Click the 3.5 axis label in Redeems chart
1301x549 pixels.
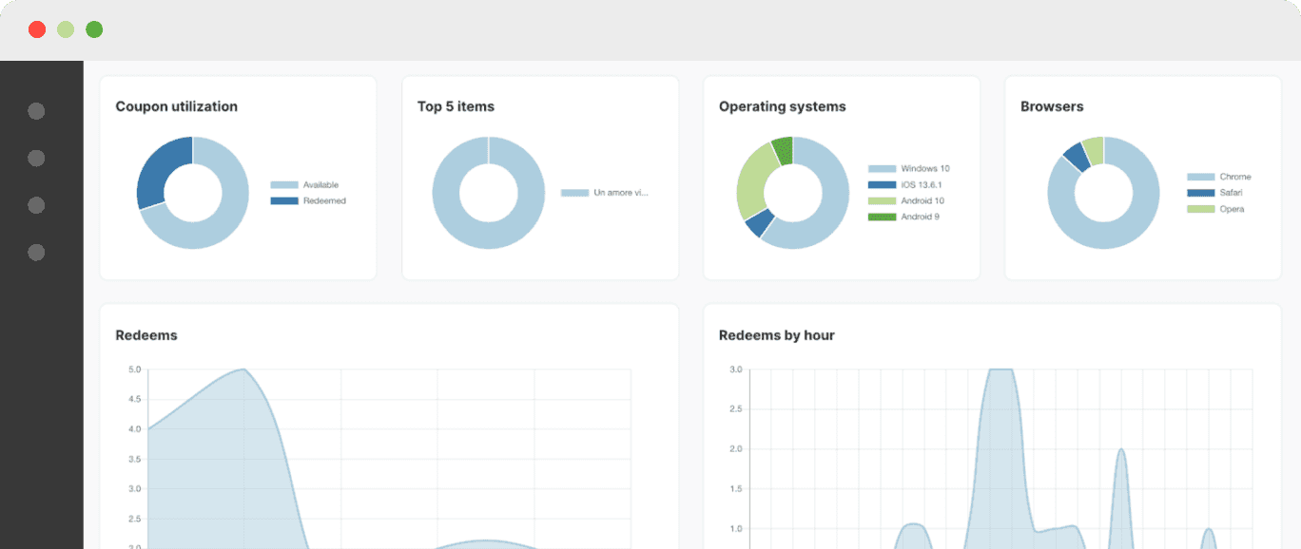[x=134, y=459]
